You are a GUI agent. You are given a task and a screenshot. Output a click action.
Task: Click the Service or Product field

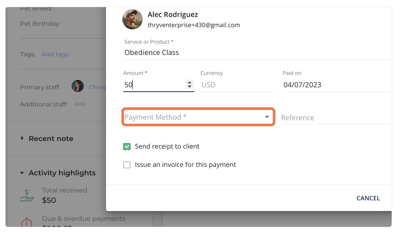257,53
